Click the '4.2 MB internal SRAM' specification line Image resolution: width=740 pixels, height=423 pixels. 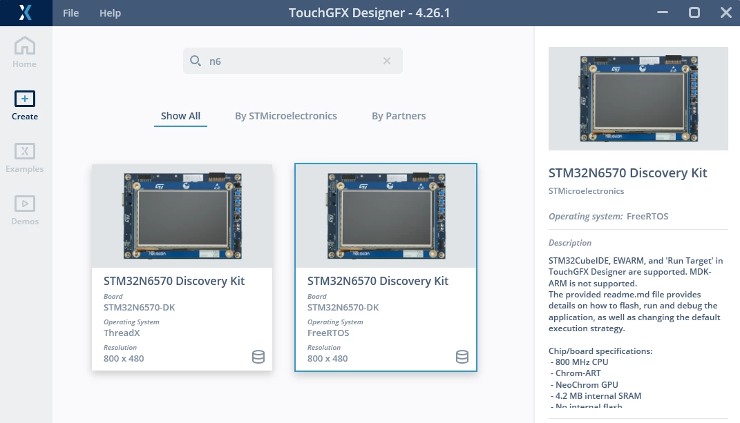point(596,396)
